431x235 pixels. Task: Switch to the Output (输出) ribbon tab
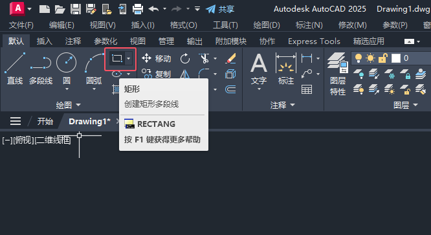coord(195,41)
